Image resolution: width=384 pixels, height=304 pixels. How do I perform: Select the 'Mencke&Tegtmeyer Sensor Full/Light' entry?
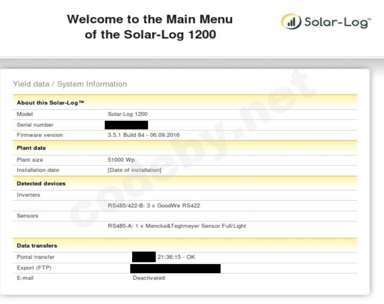click(x=177, y=226)
